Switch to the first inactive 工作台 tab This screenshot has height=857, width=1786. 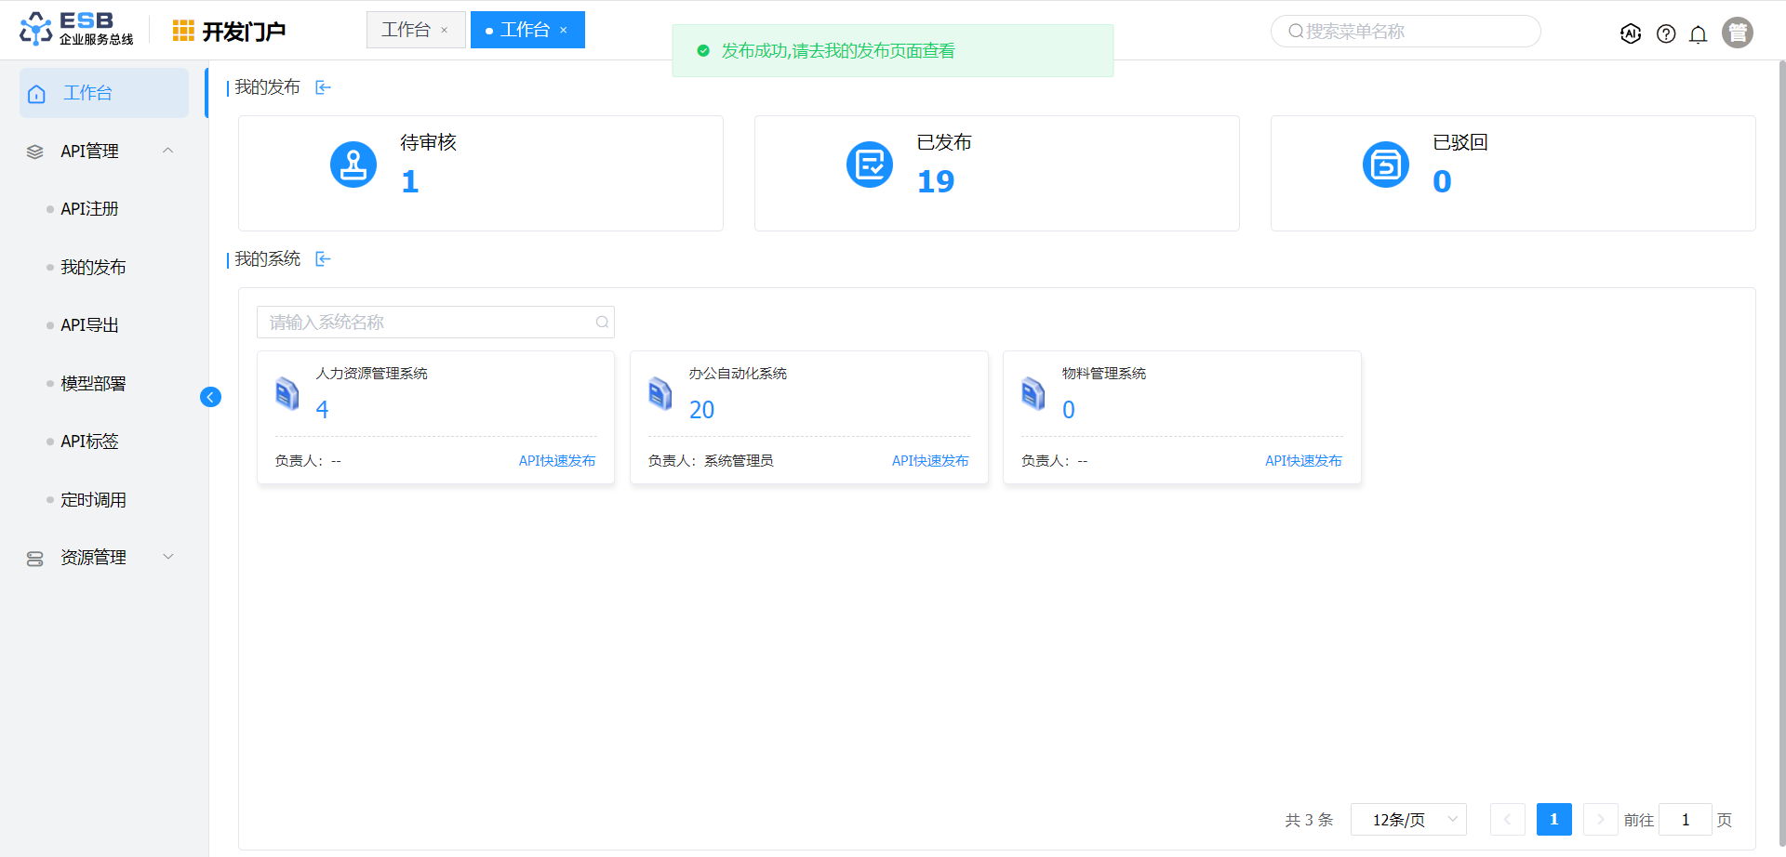pyautogui.click(x=407, y=30)
